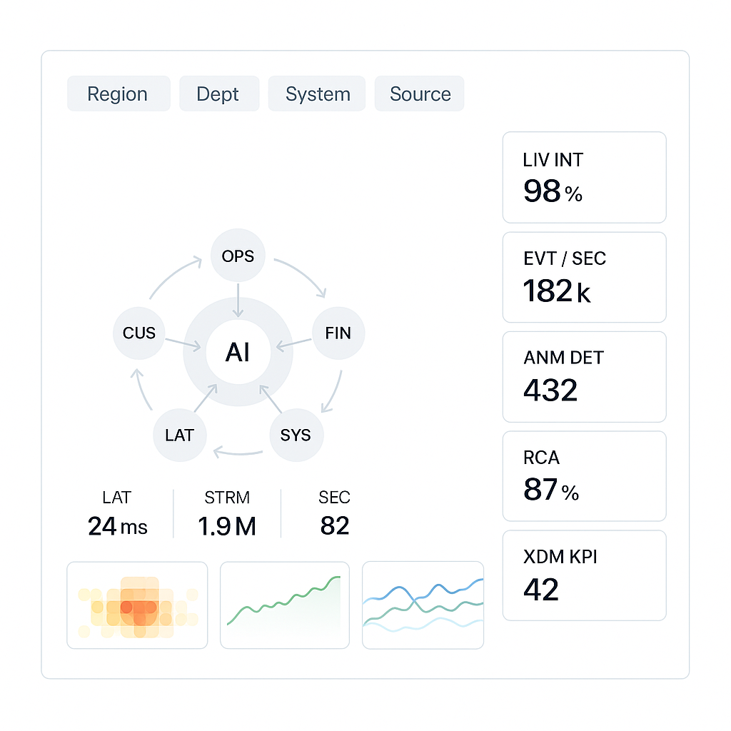
Task: Open the XDM KPI 42 card
Action: tap(584, 575)
